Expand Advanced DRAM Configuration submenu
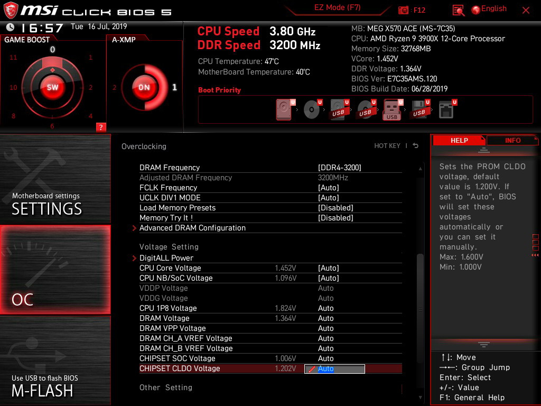541x406 pixels. (192, 228)
